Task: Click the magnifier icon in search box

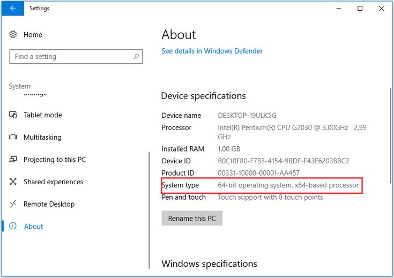Action: pos(136,56)
